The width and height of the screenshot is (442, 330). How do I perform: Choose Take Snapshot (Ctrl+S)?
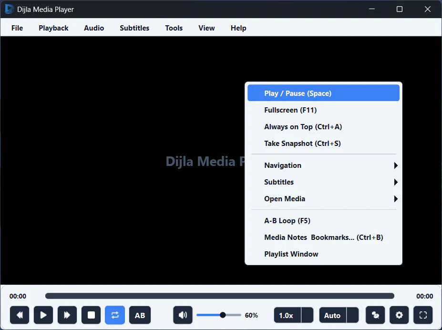(x=323, y=143)
